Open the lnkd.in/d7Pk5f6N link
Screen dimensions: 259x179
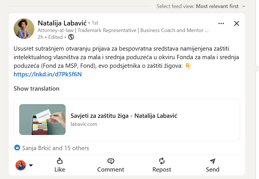coord(48,74)
